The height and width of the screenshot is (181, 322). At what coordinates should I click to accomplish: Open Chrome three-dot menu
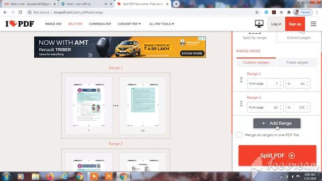click(x=317, y=12)
